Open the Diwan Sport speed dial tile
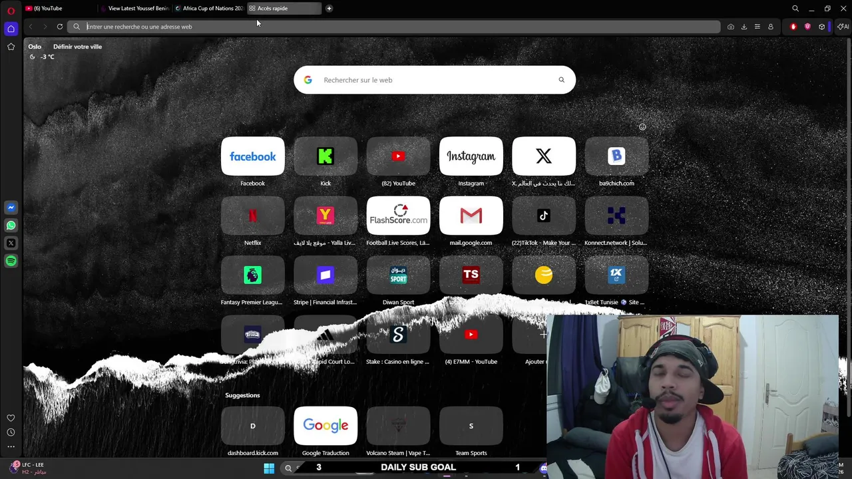Image resolution: width=852 pixels, height=479 pixels. [x=398, y=275]
